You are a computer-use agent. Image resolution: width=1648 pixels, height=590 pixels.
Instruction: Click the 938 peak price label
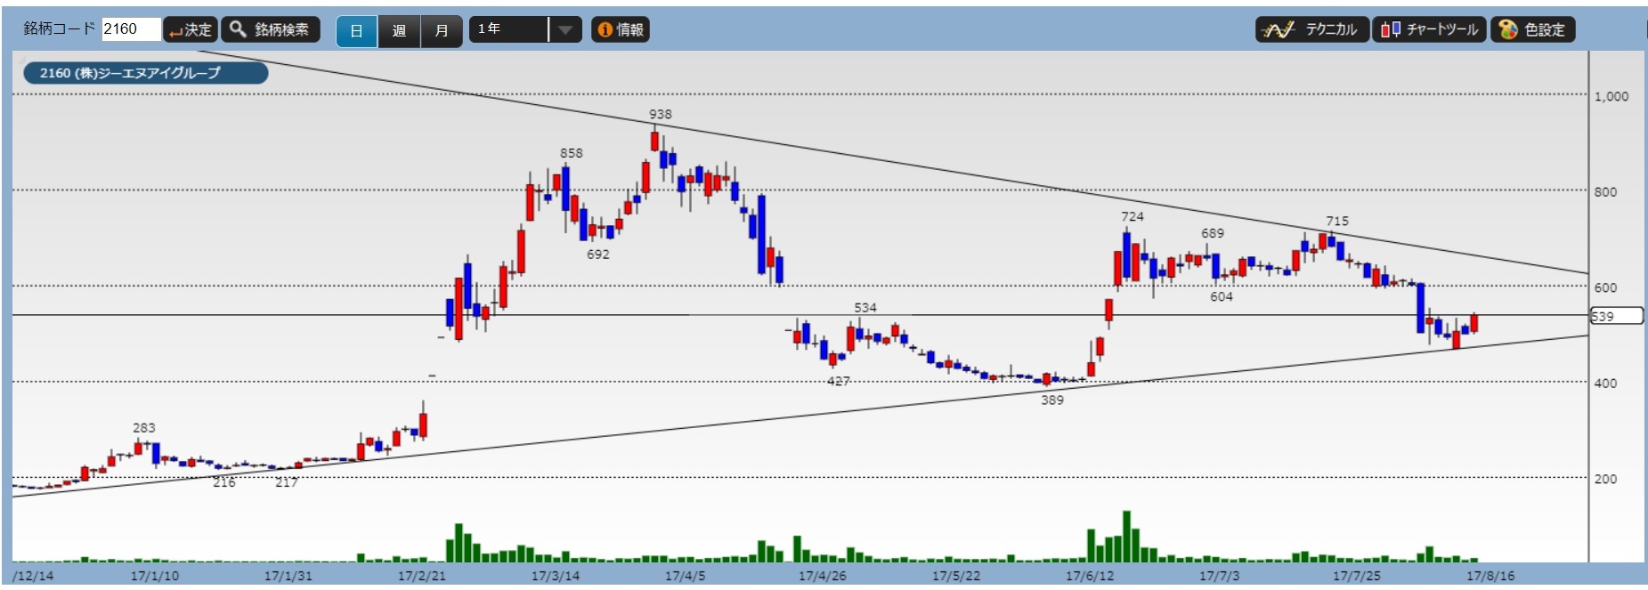661,114
